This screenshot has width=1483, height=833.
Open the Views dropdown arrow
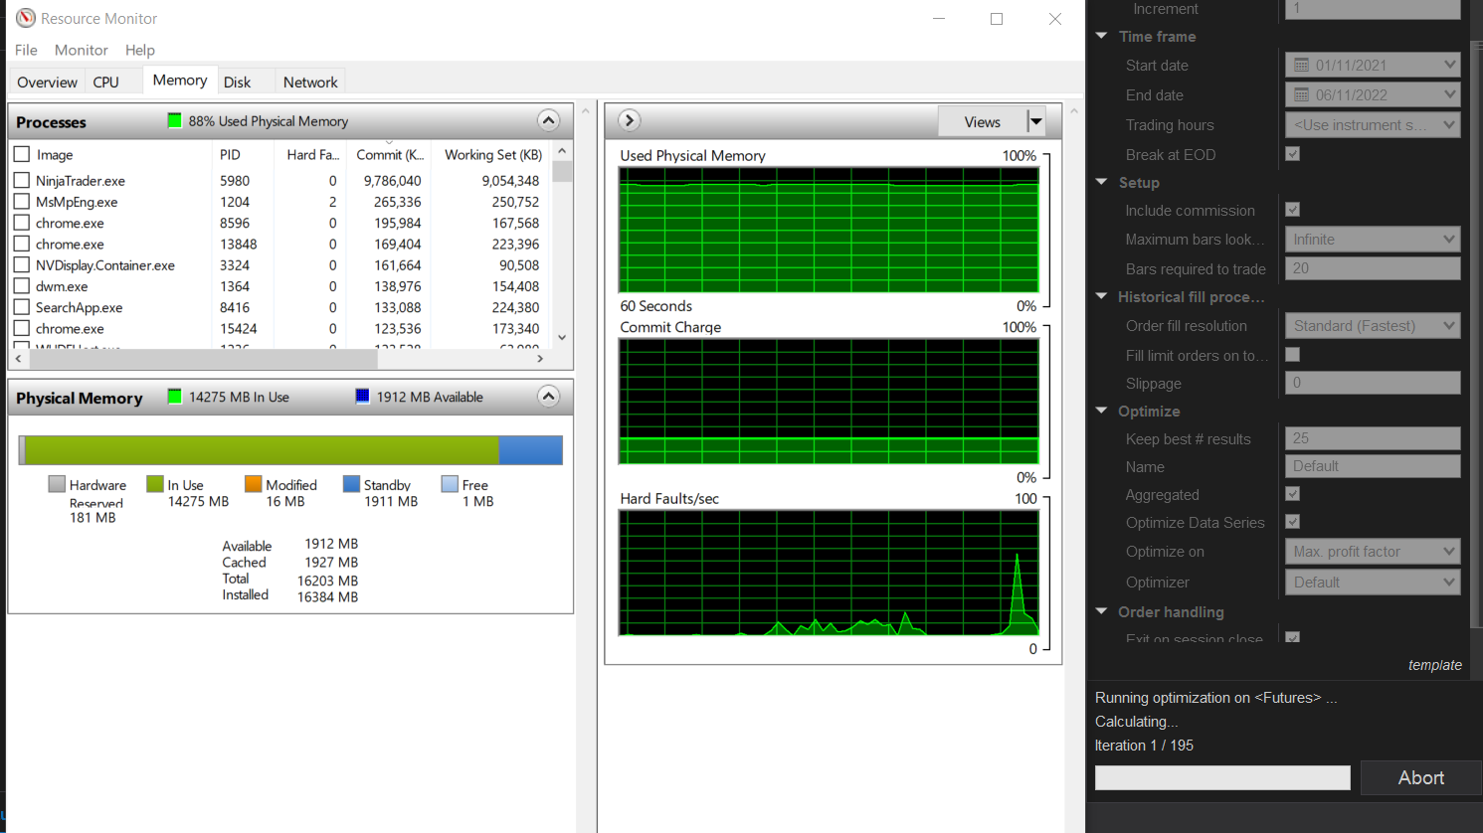(1036, 121)
